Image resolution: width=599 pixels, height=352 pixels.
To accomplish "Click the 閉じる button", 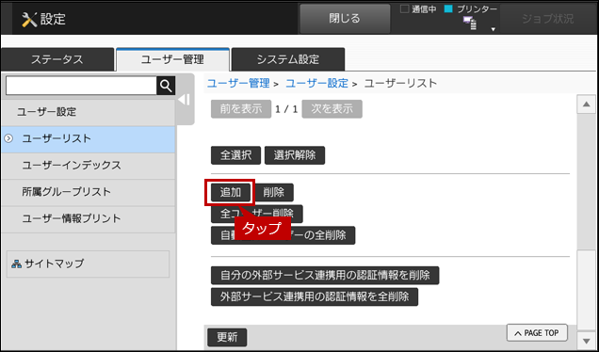I will [345, 18].
